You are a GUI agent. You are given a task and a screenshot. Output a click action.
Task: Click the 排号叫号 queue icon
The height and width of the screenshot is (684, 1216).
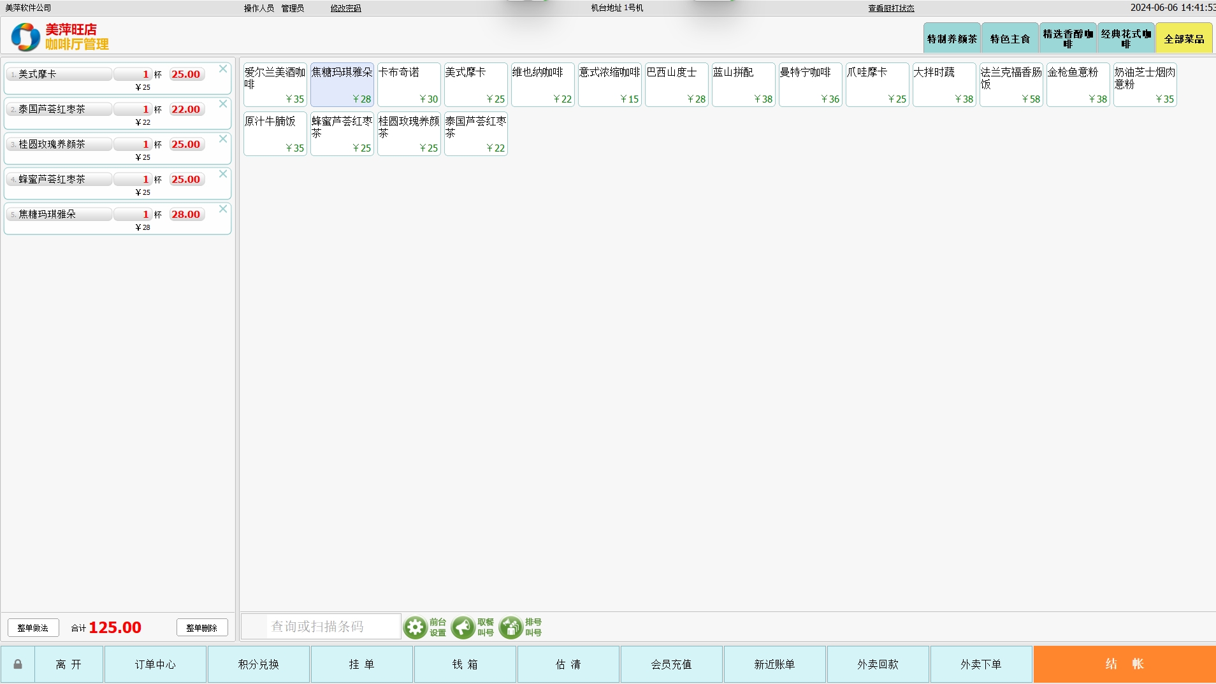(511, 627)
